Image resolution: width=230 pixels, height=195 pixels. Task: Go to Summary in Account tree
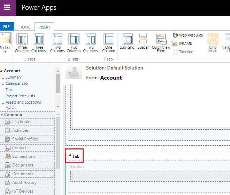(14, 77)
